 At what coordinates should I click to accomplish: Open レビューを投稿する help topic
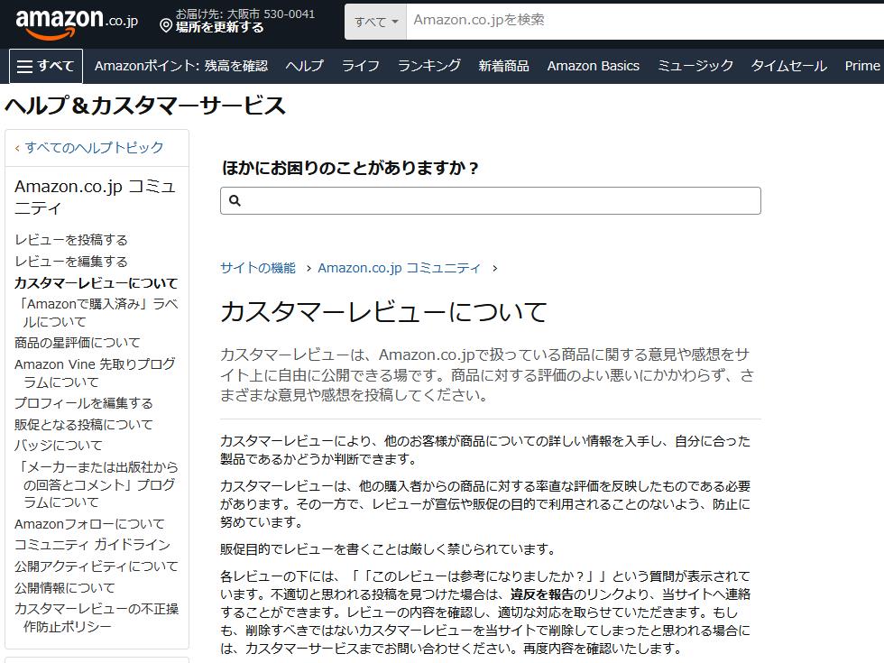click(73, 240)
